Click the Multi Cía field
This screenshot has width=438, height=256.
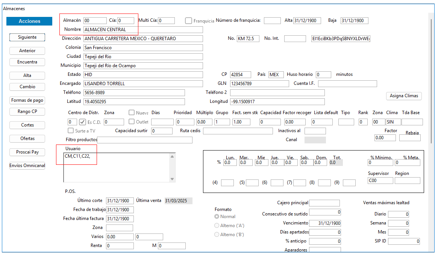click(167, 21)
